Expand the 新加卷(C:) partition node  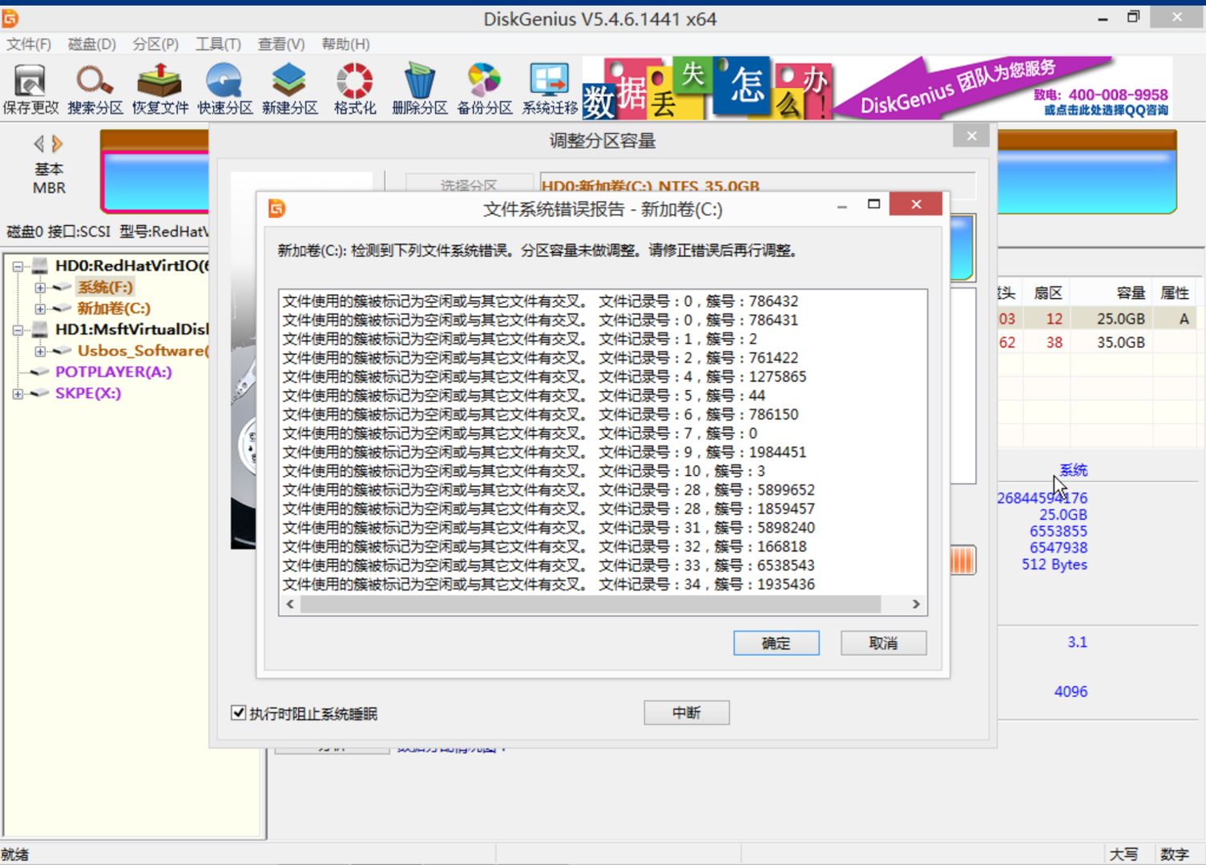[40, 309]
